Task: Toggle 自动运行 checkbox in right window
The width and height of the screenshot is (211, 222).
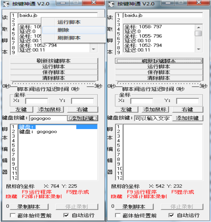Action: (x=171, y=215)
